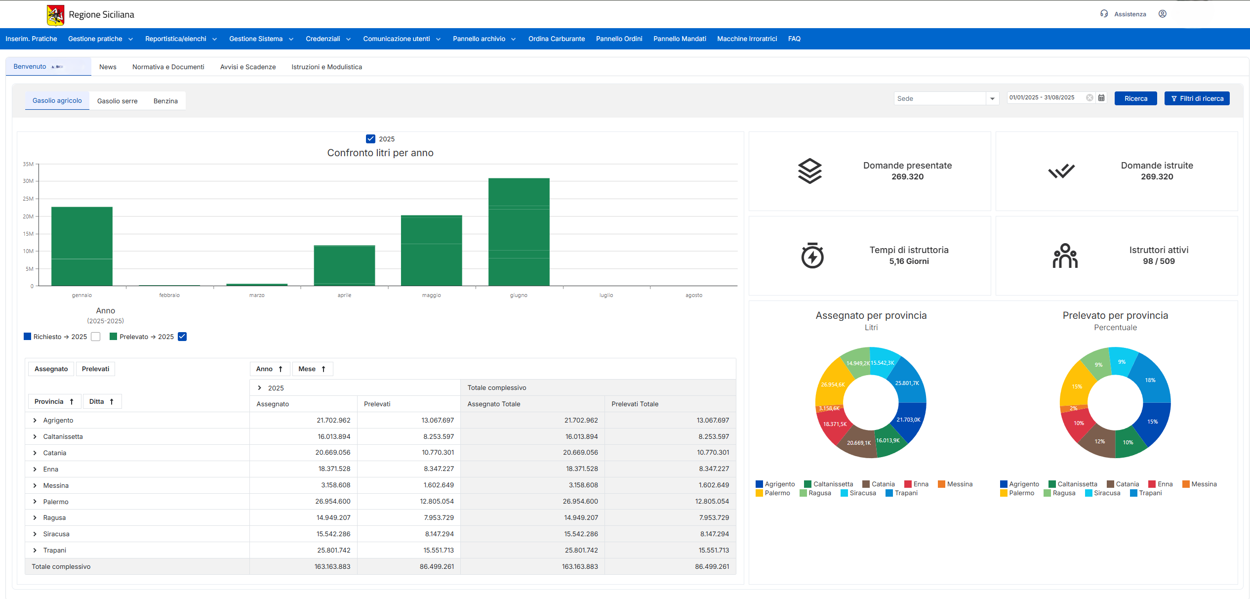The width and height of the screenshot is (1250, 599).
Task: Expand the Palermo province row
Action: click(35, 502)
